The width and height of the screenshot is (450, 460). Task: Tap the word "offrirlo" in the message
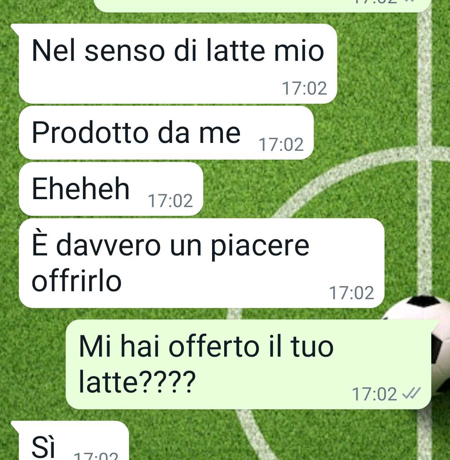coord(77,281)
